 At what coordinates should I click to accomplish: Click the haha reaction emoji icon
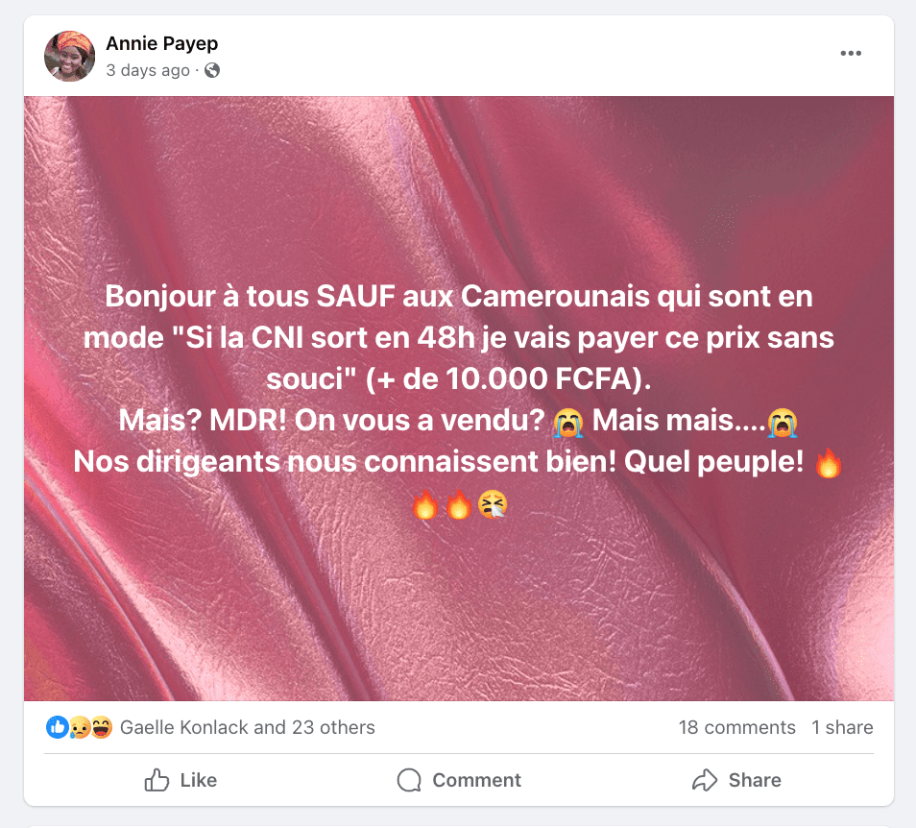pos(101,727)
